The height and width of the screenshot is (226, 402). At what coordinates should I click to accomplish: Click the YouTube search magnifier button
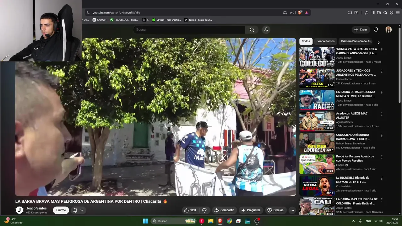[252, 30]
